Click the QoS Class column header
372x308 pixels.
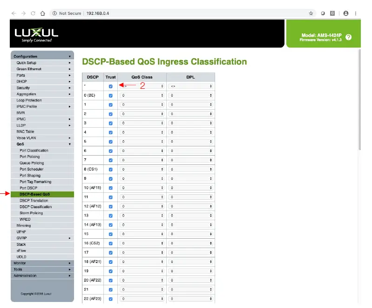pos(142,77)
